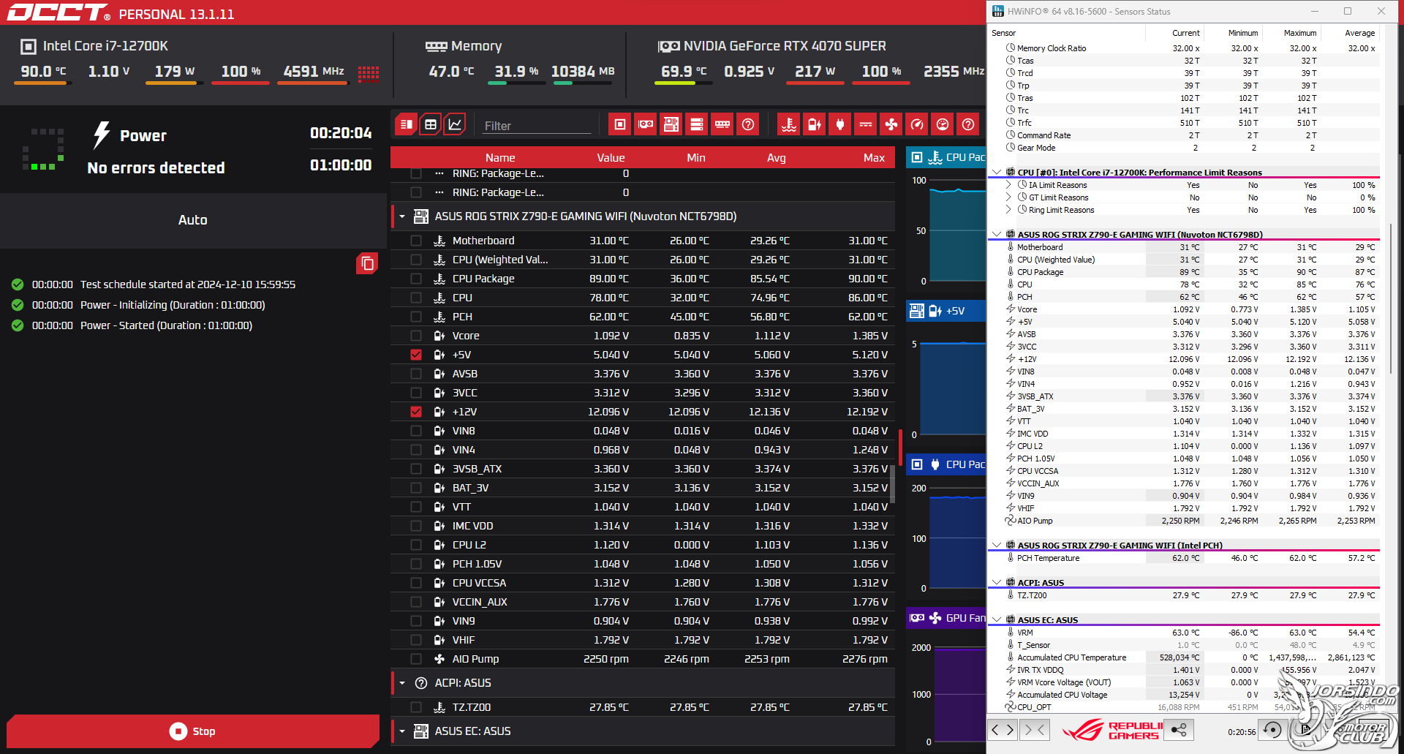Click HWiNFO collapse columns arrows button
Viewport: 1404px width, 754px height.
(1035, 730)
